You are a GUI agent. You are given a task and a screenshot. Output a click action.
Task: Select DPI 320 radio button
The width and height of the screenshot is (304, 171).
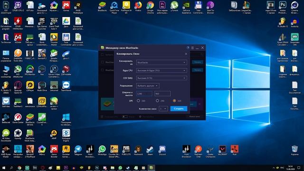coord(174,101)
